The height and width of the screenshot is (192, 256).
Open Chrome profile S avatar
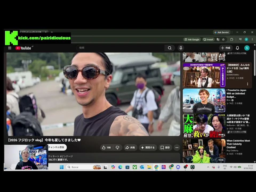pyautogui.click(x=246, y=39)
